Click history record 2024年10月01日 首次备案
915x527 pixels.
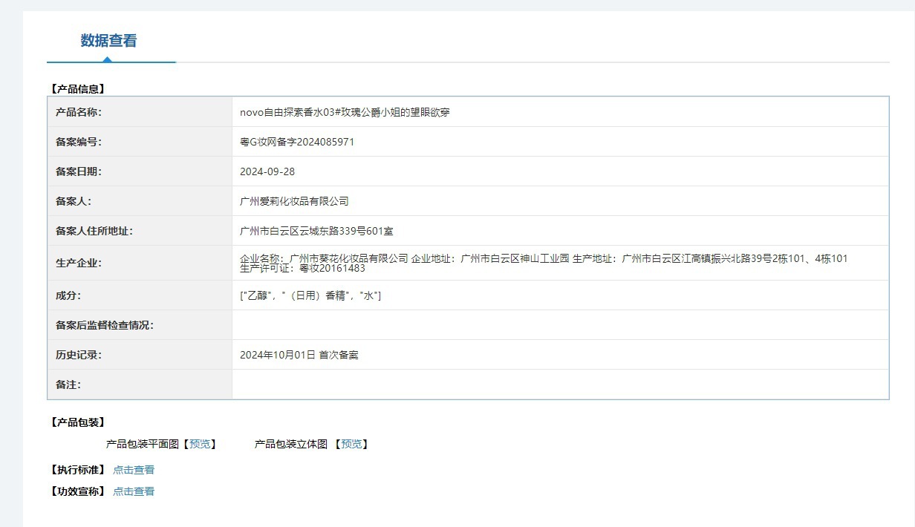pos(299,355)
